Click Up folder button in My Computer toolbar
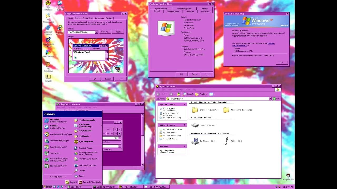The height and width of the screenshot is (189, 337). coord(179,94)
